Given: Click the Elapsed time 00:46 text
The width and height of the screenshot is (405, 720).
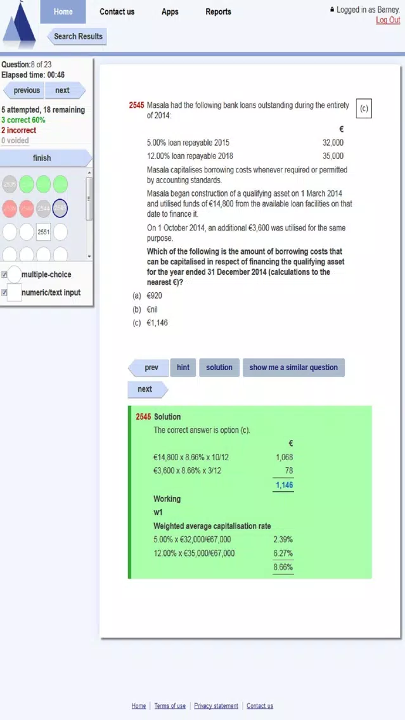Looking at the screenshot, I should (33, 75).
